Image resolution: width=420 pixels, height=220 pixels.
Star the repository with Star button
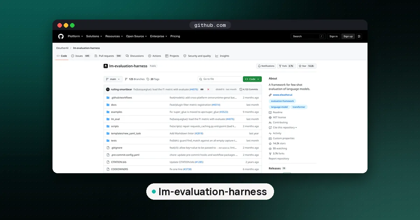(307, 66)
